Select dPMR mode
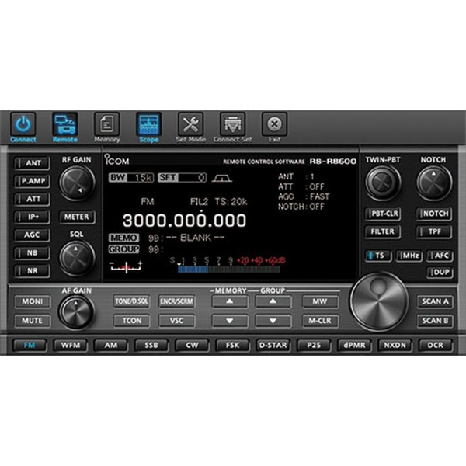This screenshot has width=466, height=466. point(354,346)
